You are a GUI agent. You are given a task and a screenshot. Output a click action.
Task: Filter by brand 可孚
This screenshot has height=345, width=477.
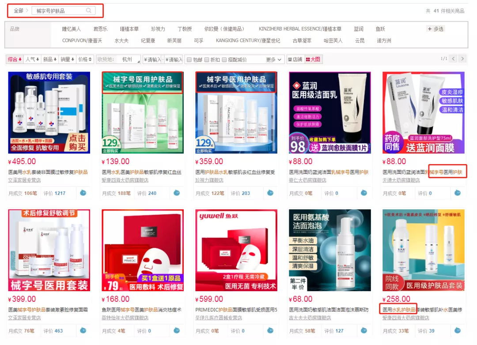pos(199,41)
